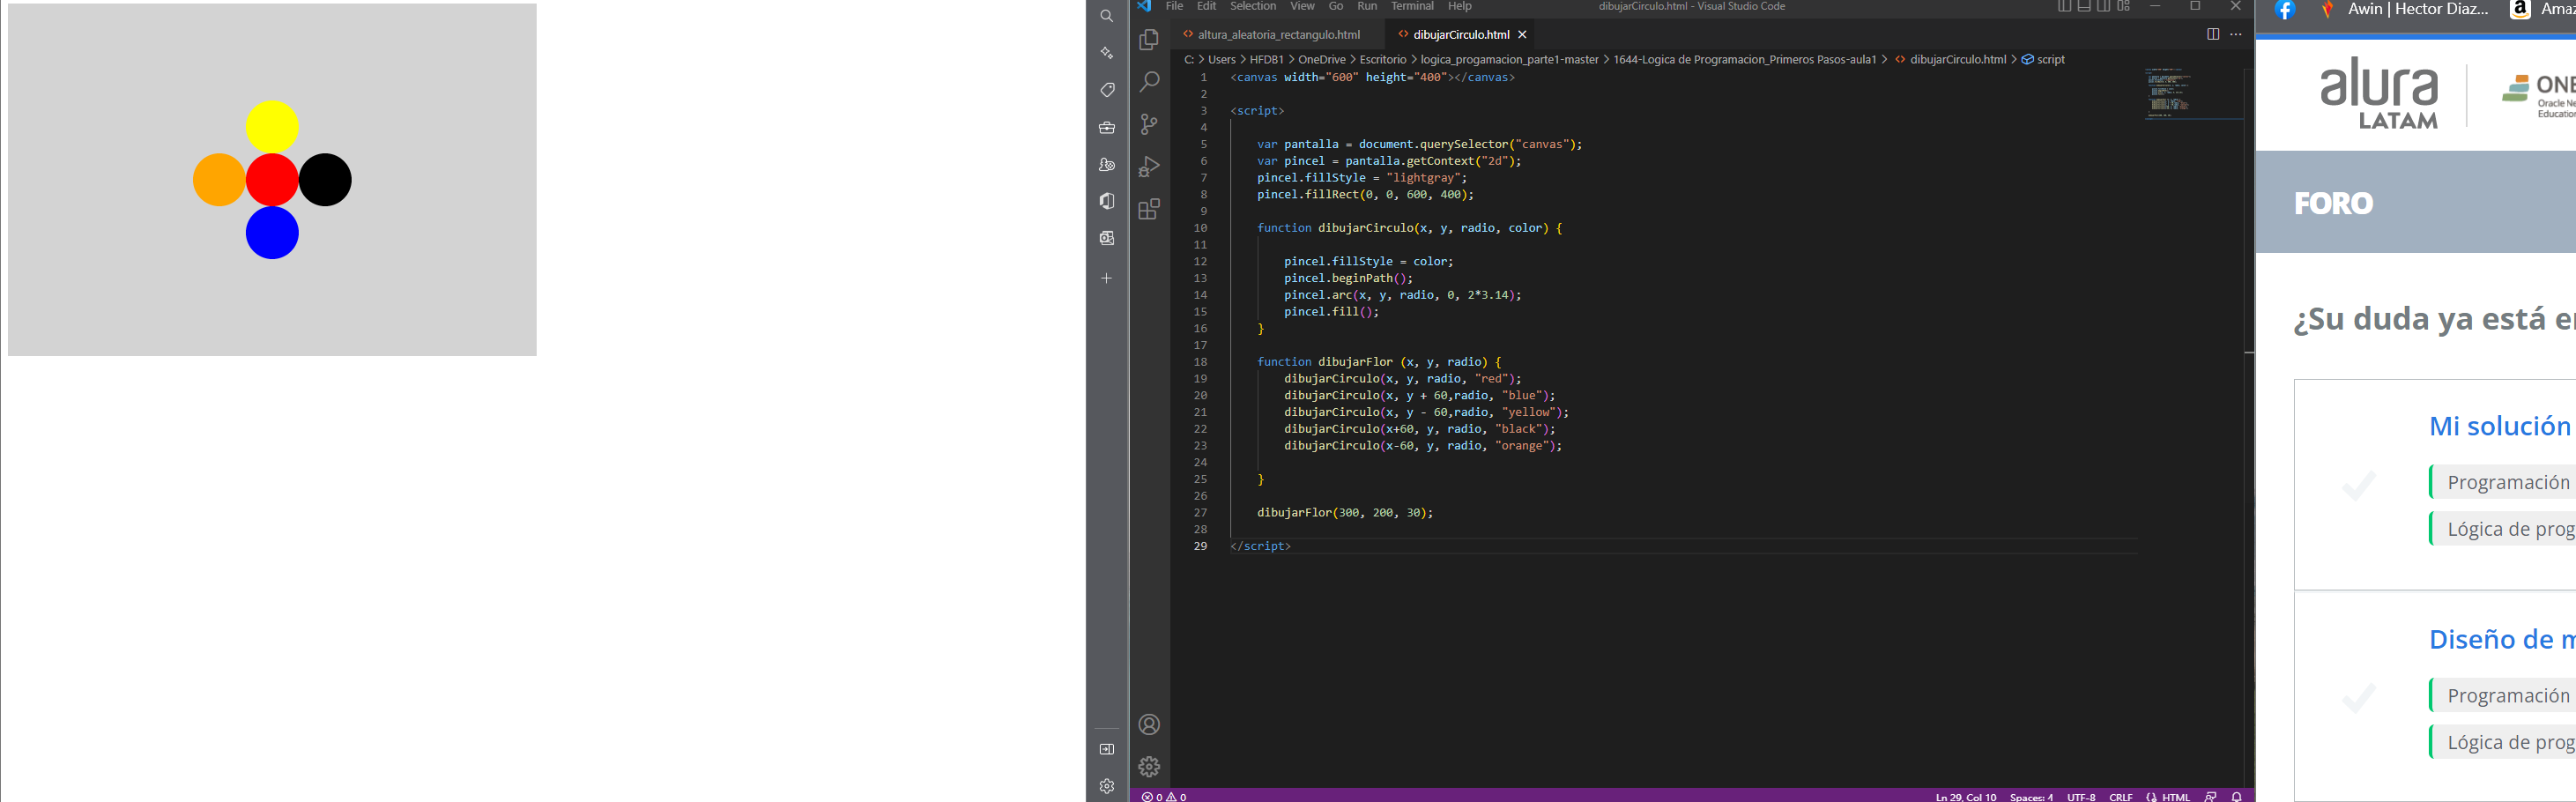Viewport: 2576px width, 802px height.
Task: Open the View menu
Action: [x=1302, y=6]
